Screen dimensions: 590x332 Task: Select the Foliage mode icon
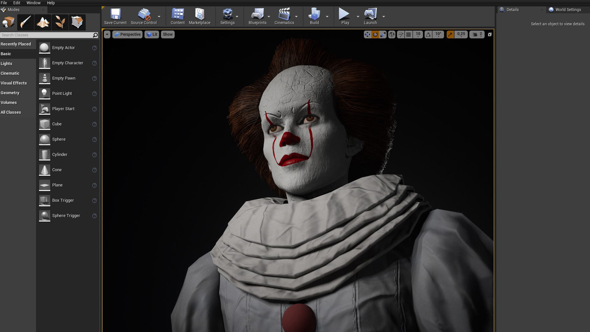click(x=60, y=22)
